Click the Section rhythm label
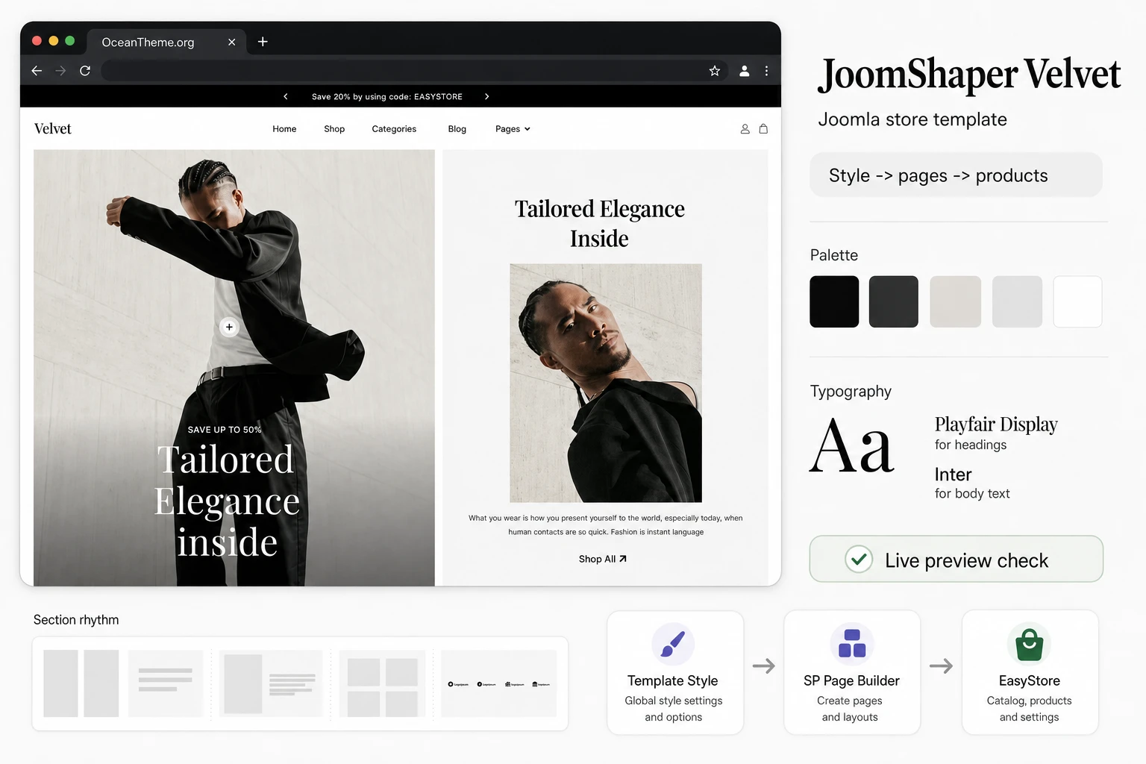Screen dimensions: 1146x764 [x=76, y=620]
